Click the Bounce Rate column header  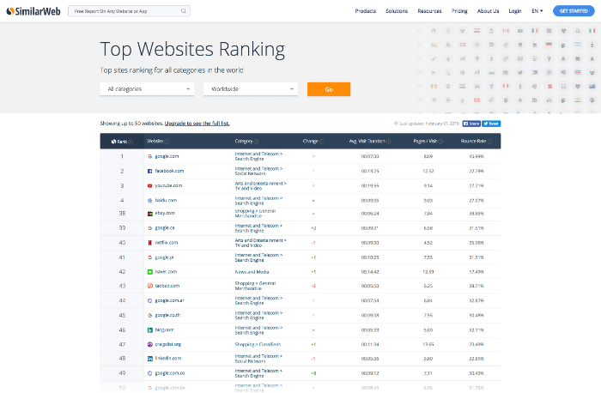[476, 142]
